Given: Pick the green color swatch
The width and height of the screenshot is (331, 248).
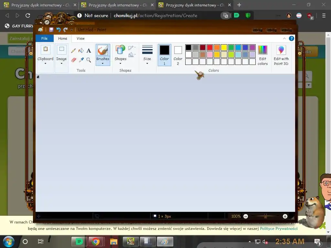Looking at the screenshot, I should pos(231,47).
